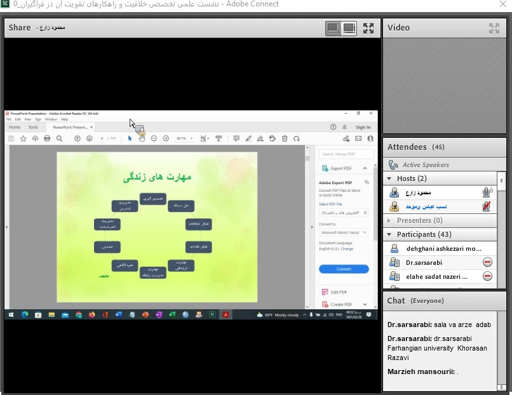Viewport: 512px width, 395px height.
Task: Open Microsoft Edge from the shared taskbar
Action: click(x=25, y=315)
